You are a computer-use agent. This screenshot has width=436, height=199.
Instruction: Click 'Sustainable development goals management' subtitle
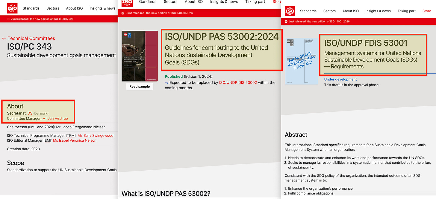click(61, 55)
